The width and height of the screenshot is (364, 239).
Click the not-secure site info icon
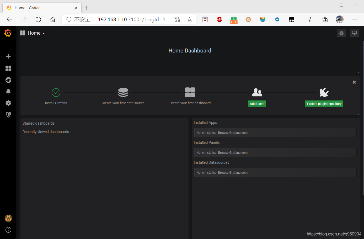tap(69, 19)
